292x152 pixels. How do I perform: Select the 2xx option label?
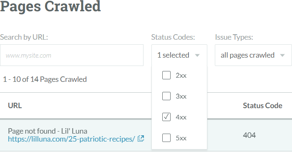click(181, 75)
